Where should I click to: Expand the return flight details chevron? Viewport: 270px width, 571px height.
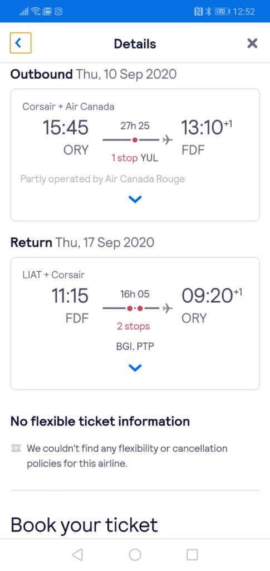135,368
